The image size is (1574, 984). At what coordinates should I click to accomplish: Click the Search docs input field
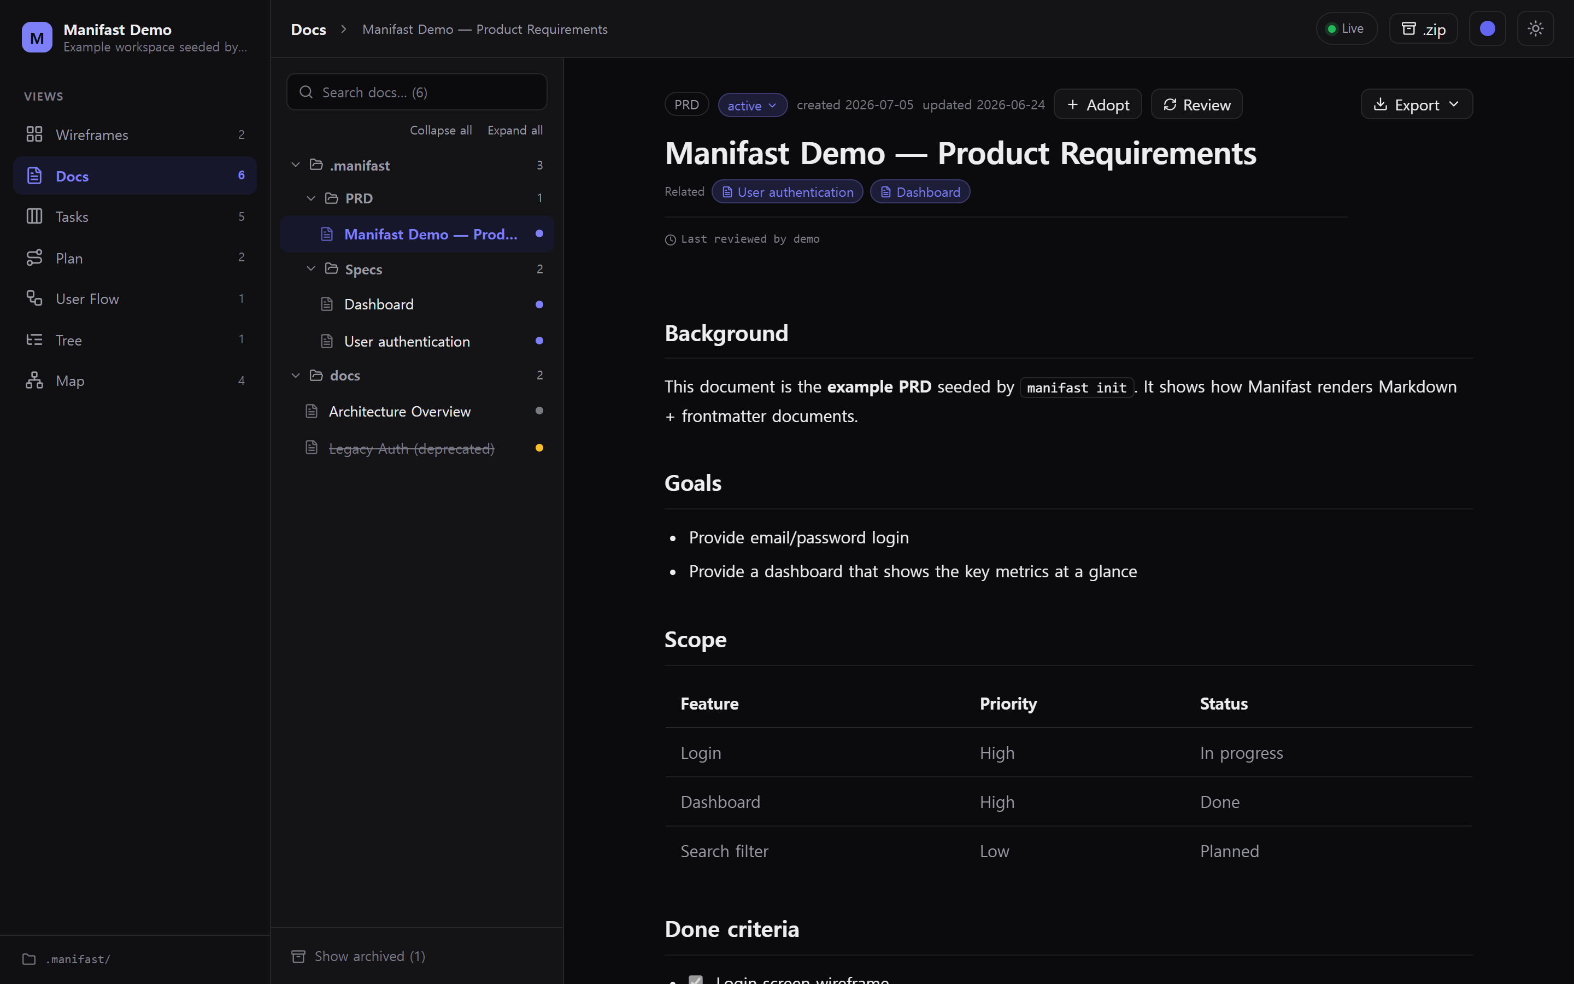(x=417, y=92)
